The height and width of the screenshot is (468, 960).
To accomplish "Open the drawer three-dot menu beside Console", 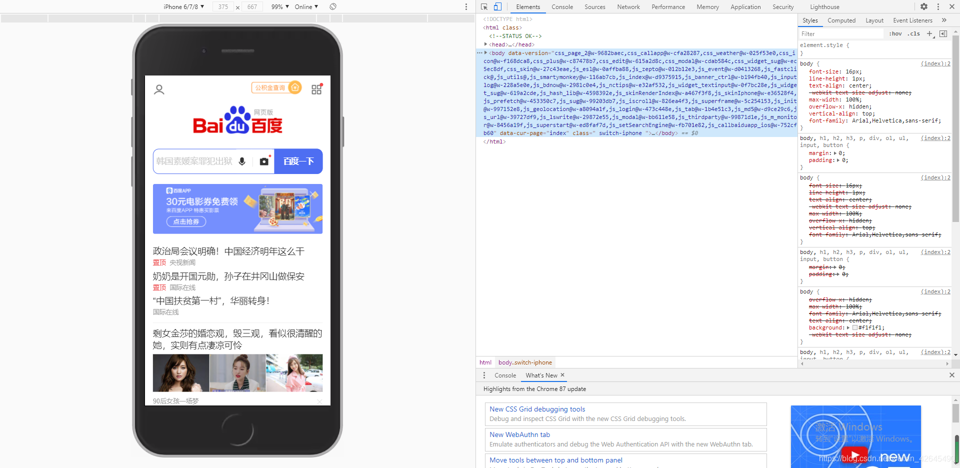I will pyautogui.click(x=484, y=375).
